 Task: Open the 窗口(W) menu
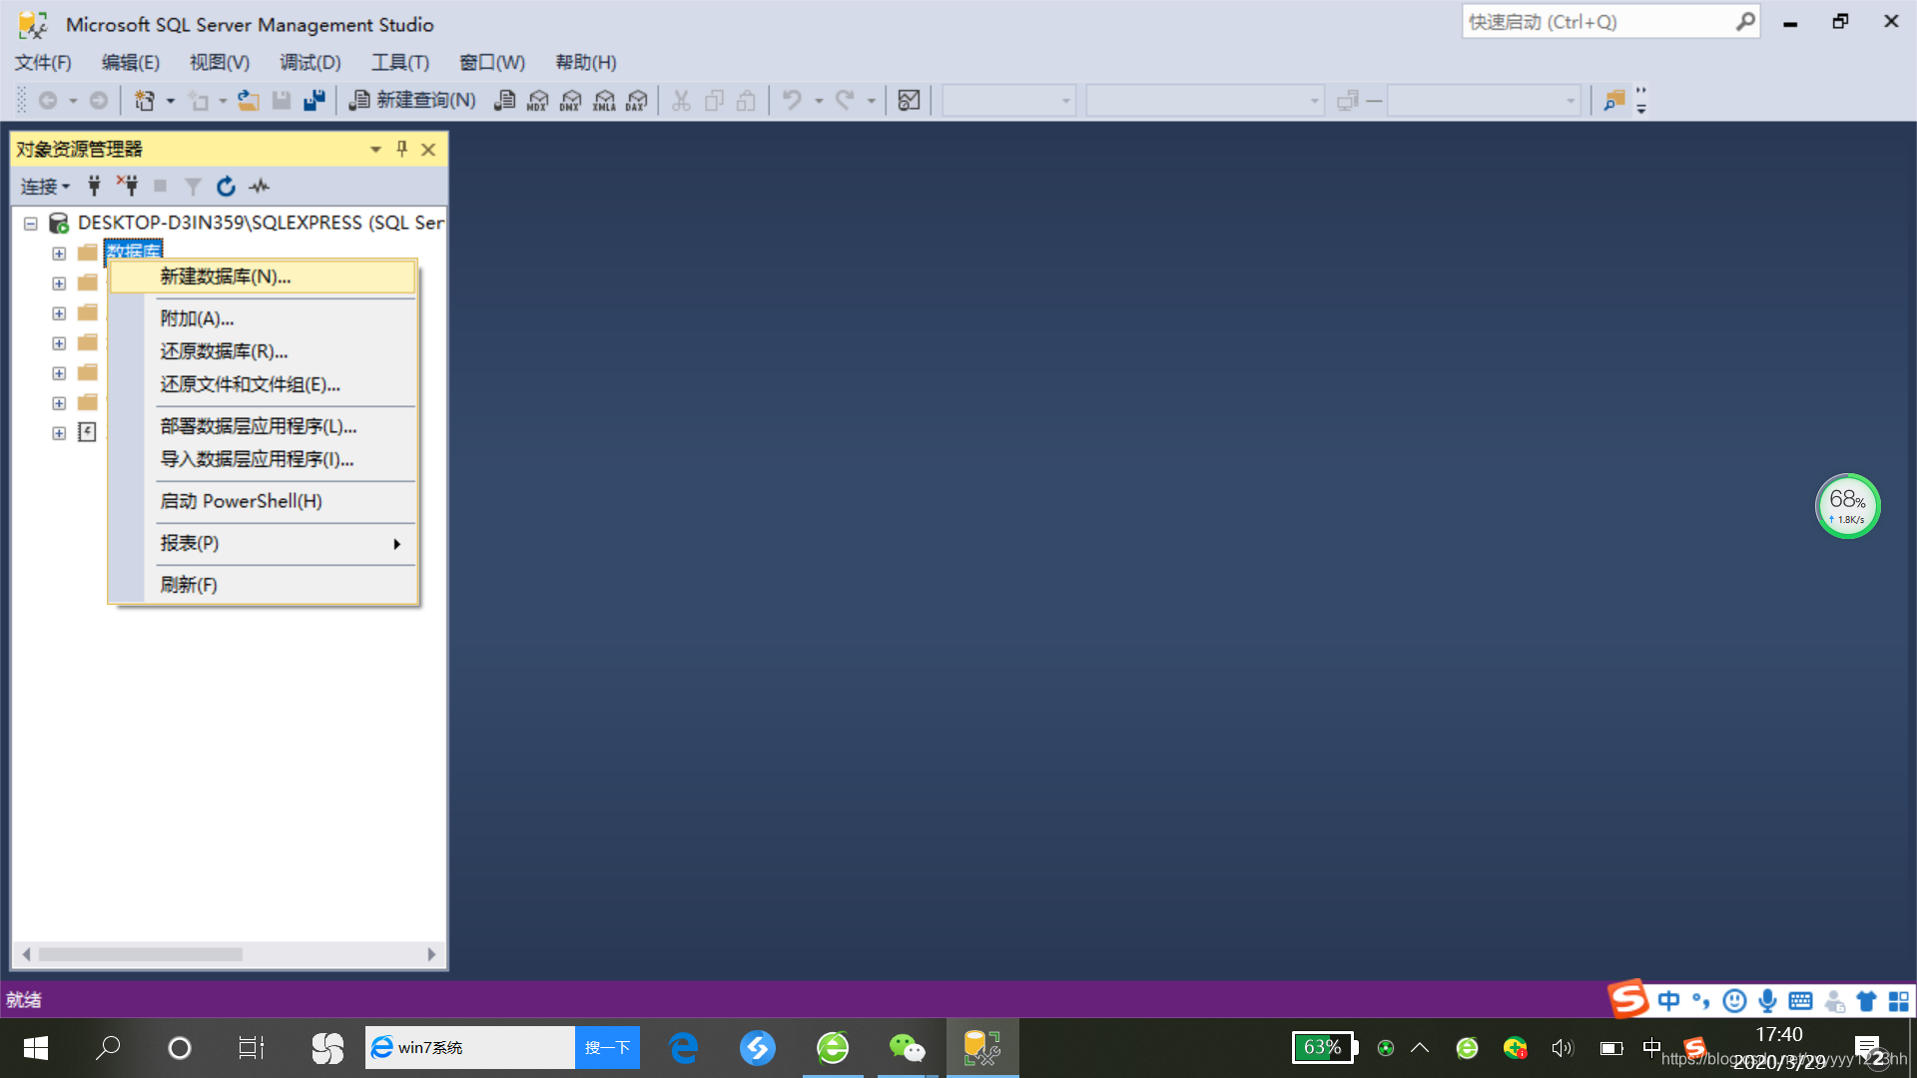492,62
